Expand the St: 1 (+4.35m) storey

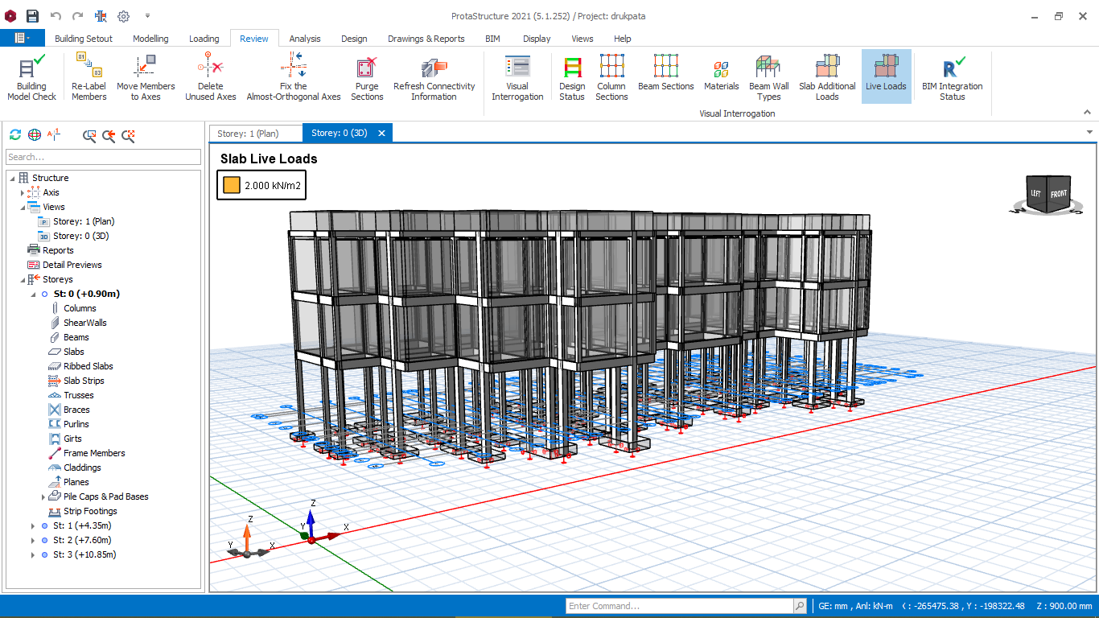[33, 525]
